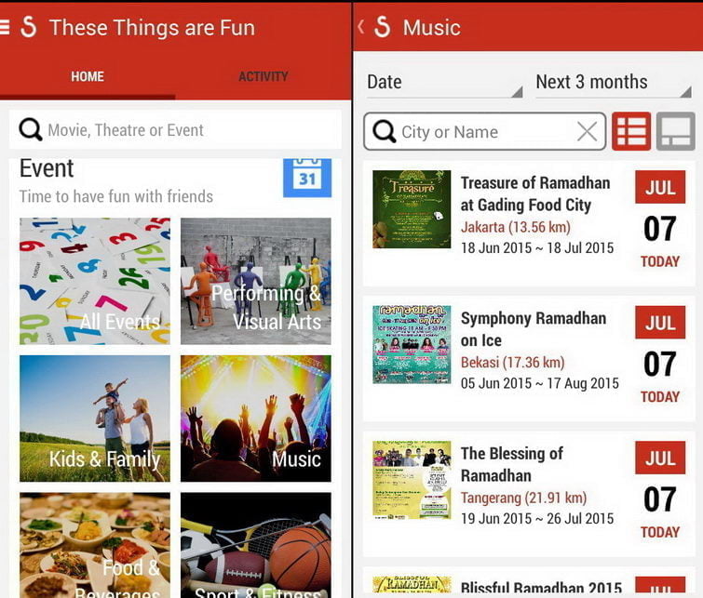This screenshot has height=598, width=703.
Task: Switch to list view layout
Action: tap(631, 131)
